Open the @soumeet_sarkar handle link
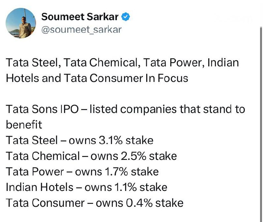This screenshot has height=222, width=264. coord(81,29)
